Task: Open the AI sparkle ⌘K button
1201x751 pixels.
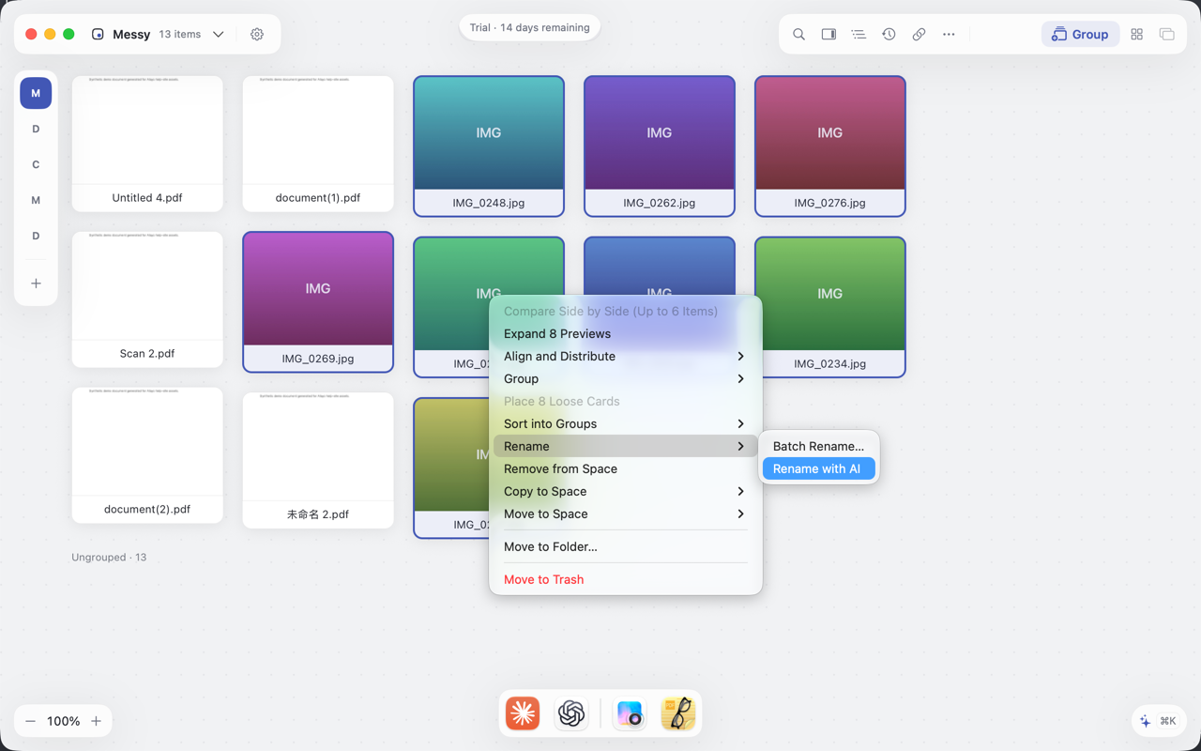Action: 1158,721
